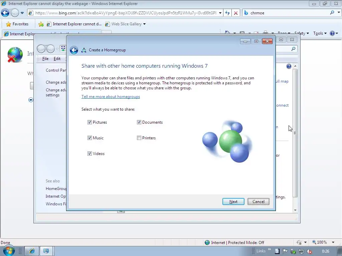Click the first tray icon beside Links

(x=277, y=251)
